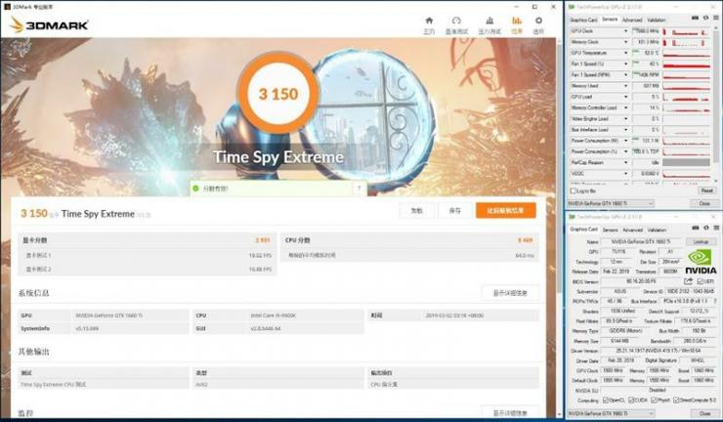This screenshot has width=723, height=422.
Task: Click the orange compare results online button
Action: [x=506, y=210]
